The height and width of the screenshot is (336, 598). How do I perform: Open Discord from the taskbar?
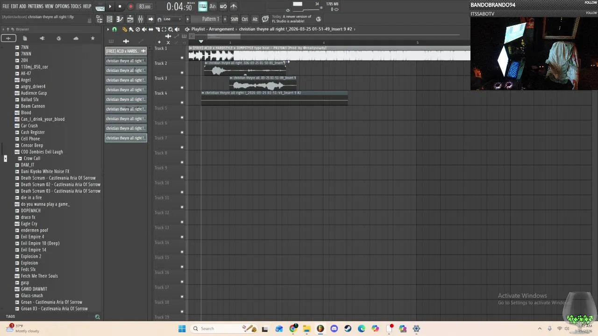coord(334,329)
